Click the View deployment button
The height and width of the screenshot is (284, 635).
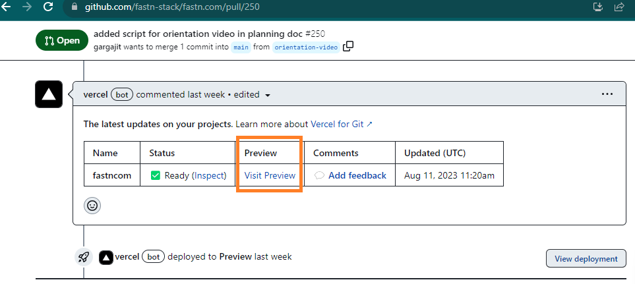tap(586, 258)
